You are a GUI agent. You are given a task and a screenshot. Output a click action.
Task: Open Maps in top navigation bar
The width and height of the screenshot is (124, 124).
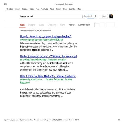click(x=32, y=9)
